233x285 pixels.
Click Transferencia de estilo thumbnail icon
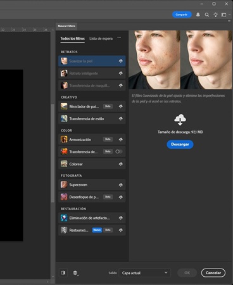tap(64, 118)
